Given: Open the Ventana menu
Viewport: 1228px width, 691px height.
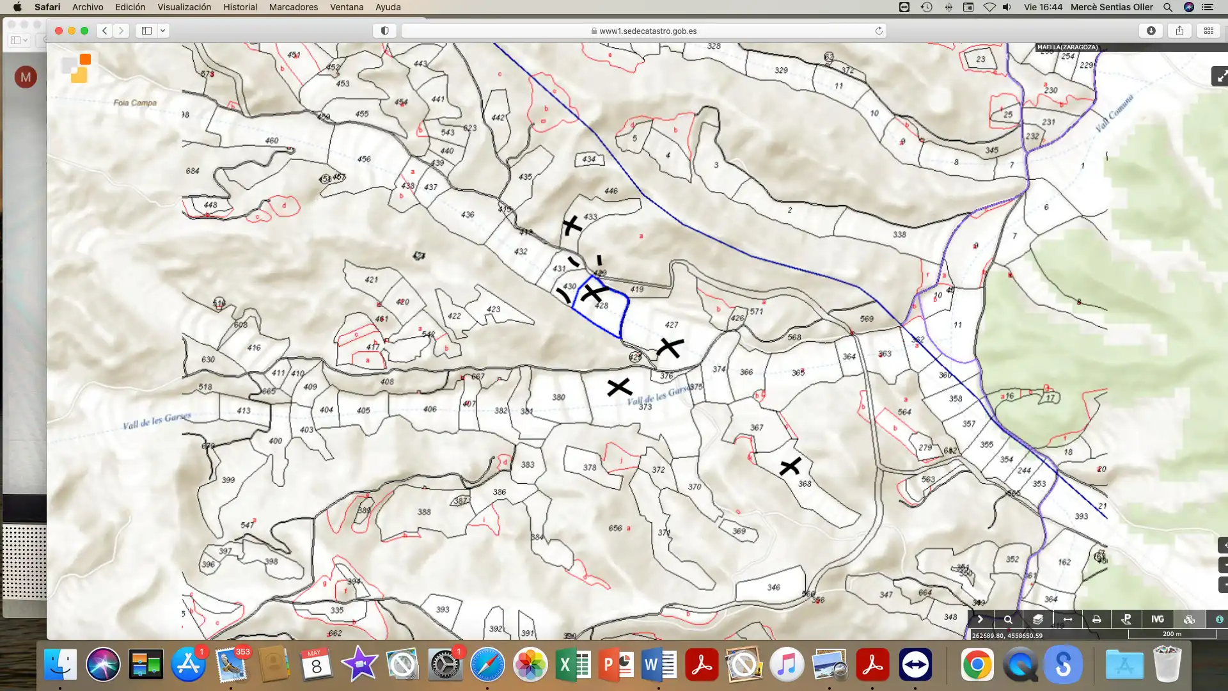Looking at the screenshot, I should point(347,7).
